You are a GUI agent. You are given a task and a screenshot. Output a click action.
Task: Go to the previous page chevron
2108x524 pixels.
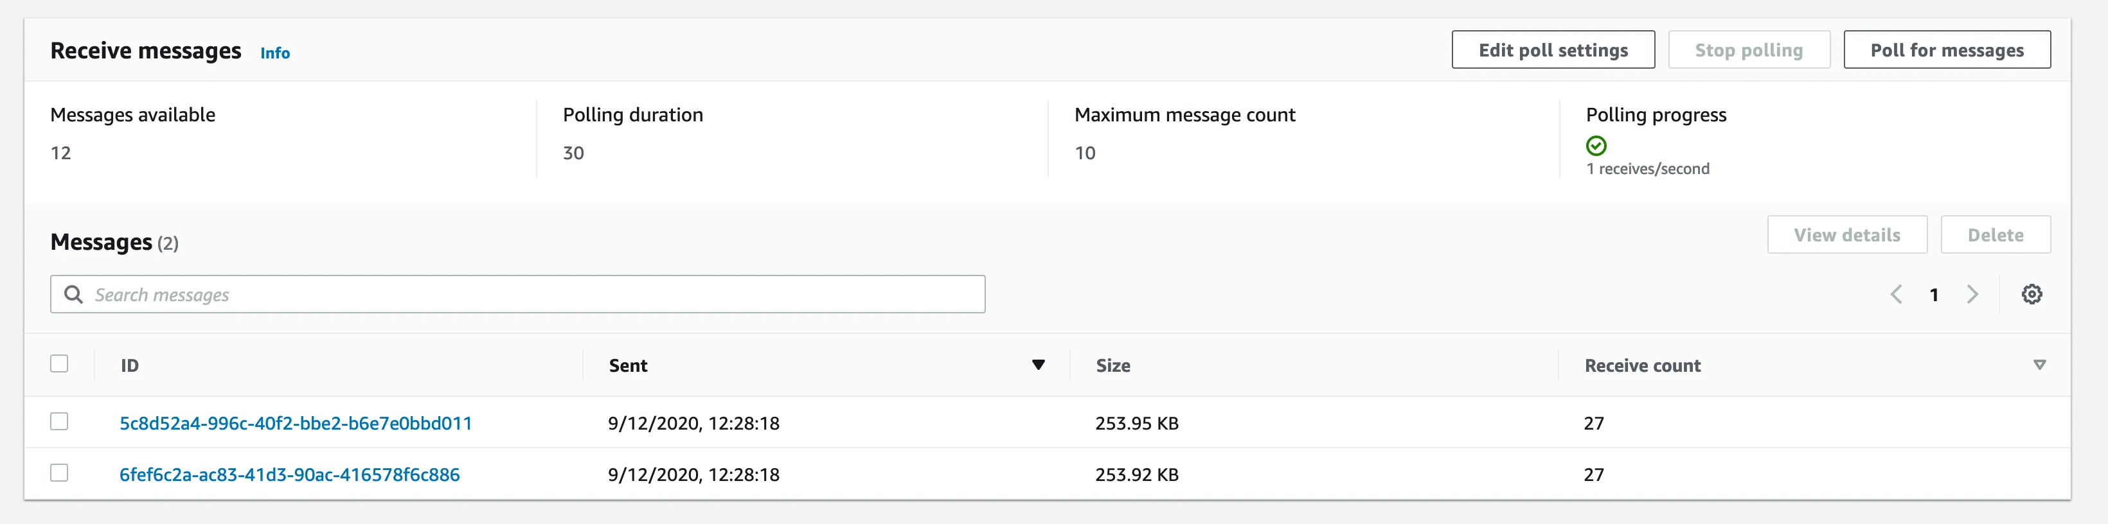pos(1895,294)
